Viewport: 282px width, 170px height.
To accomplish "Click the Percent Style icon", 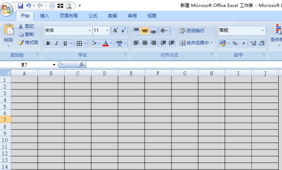I will click(235, 44).
